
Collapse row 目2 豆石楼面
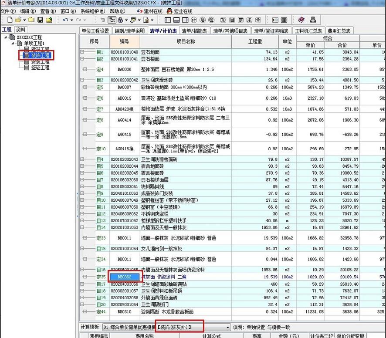tap(82, 59)
